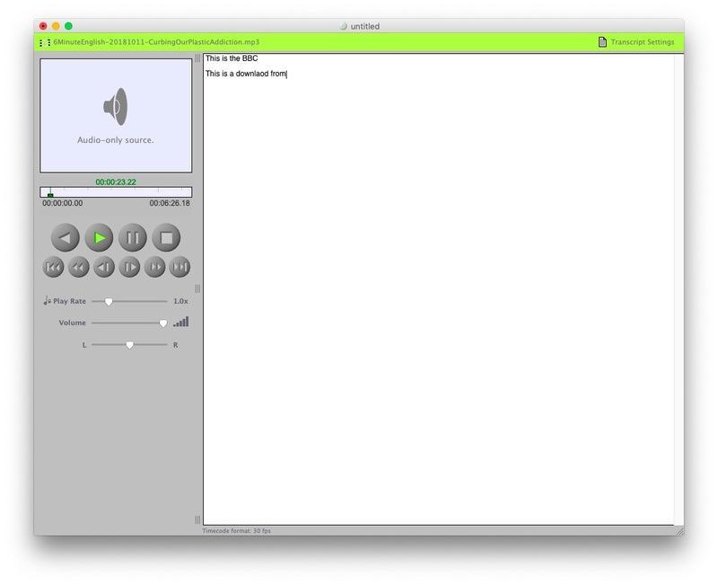The width and height of the screenshot is (718, 585).
Task: Minimize the window with yellow button
Action: point(56,26)
